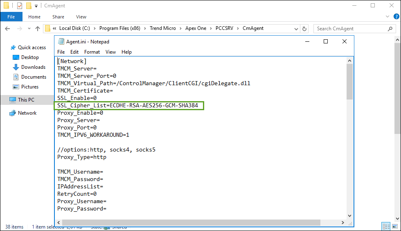The height and width of the screenshot is (231, 401).
Task: Click Notepad's vertical scrollbar down arrow
Action: [350, 216]
